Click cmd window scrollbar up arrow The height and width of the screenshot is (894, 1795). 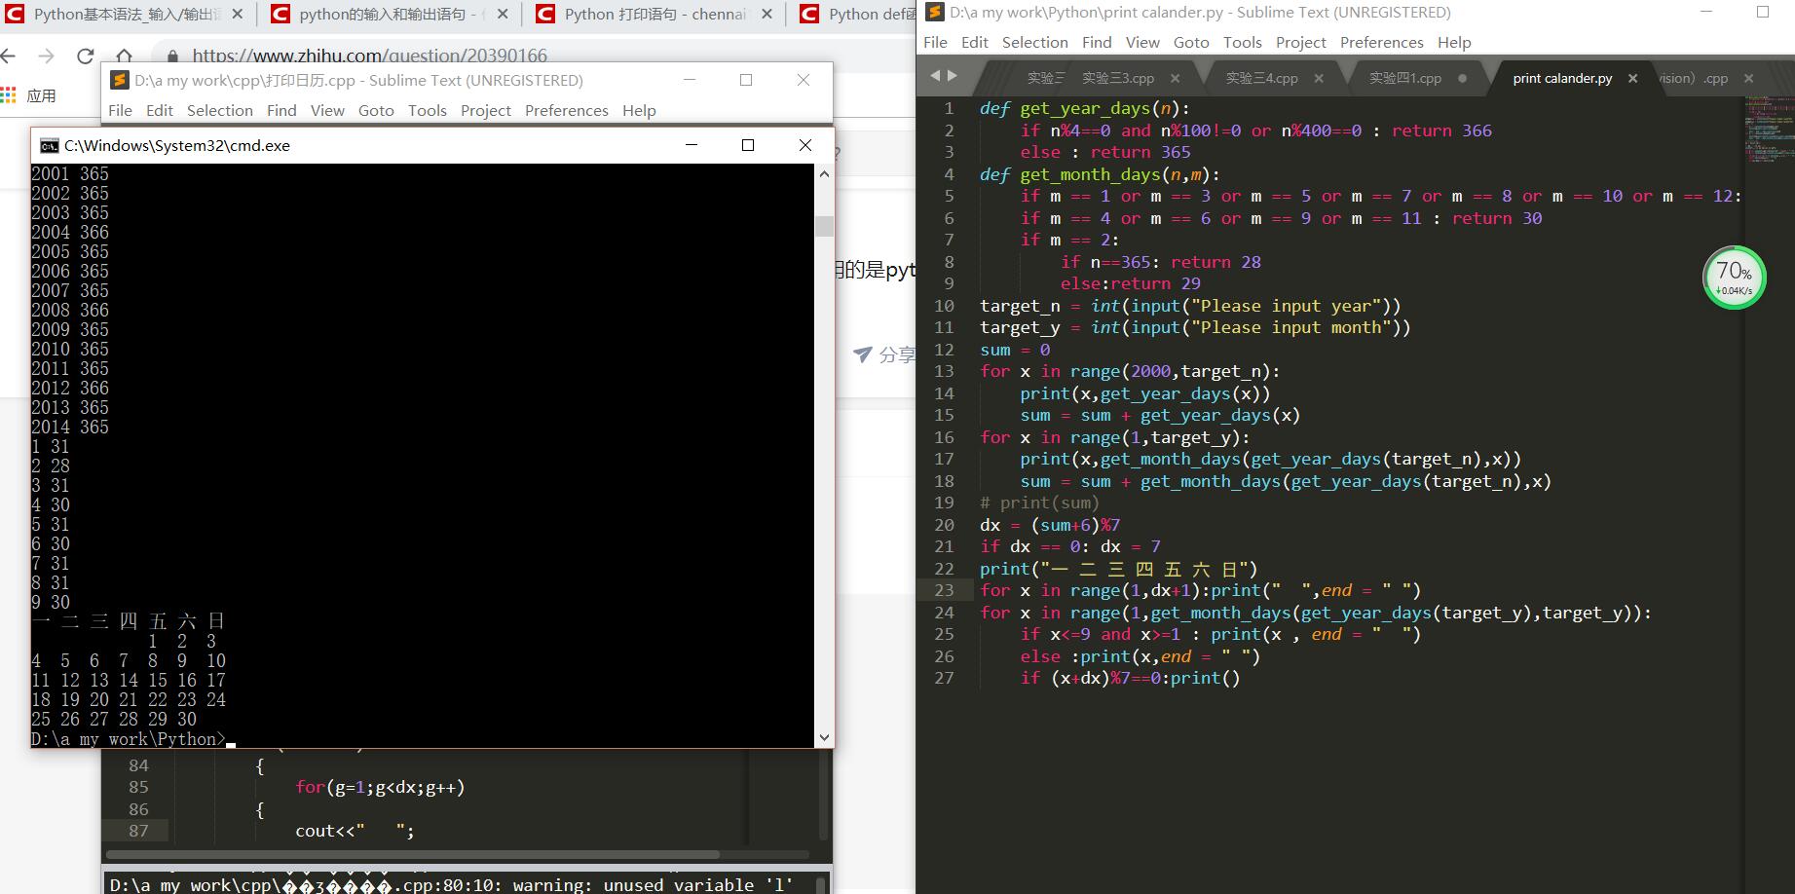pyautogui.click(x=824, y=174)
